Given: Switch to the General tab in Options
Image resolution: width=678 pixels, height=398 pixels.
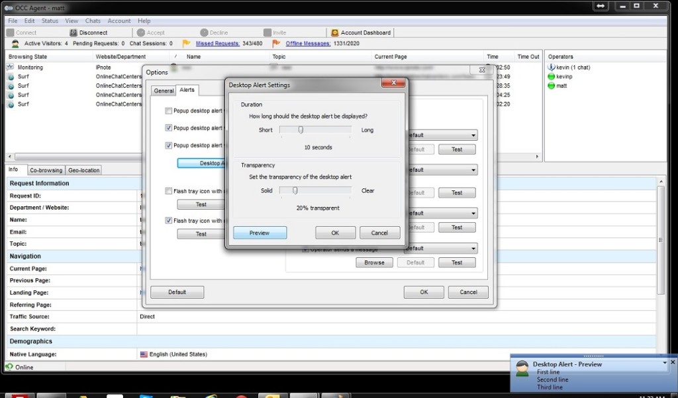Looking at the screenshot, I should (163, 91).
